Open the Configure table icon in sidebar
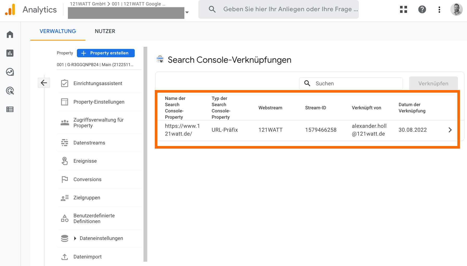Screen dimensions: 467x266 point(10,109)
